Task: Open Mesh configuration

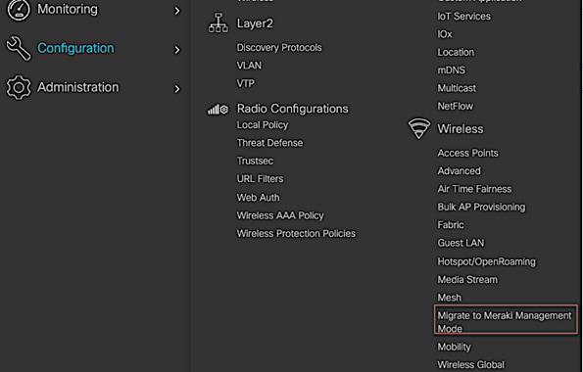Action: click(x=450, y=298)
